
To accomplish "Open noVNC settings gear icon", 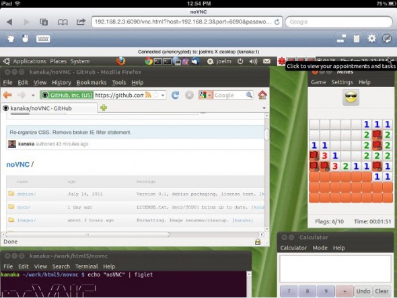I will point(371,39).
